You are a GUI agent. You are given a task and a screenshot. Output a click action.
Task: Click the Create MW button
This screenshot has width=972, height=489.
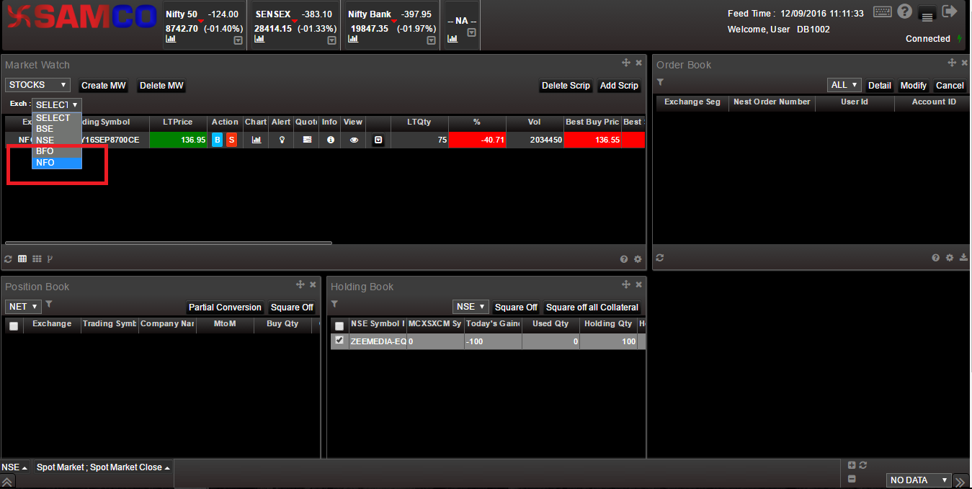(x=104, y=86)
